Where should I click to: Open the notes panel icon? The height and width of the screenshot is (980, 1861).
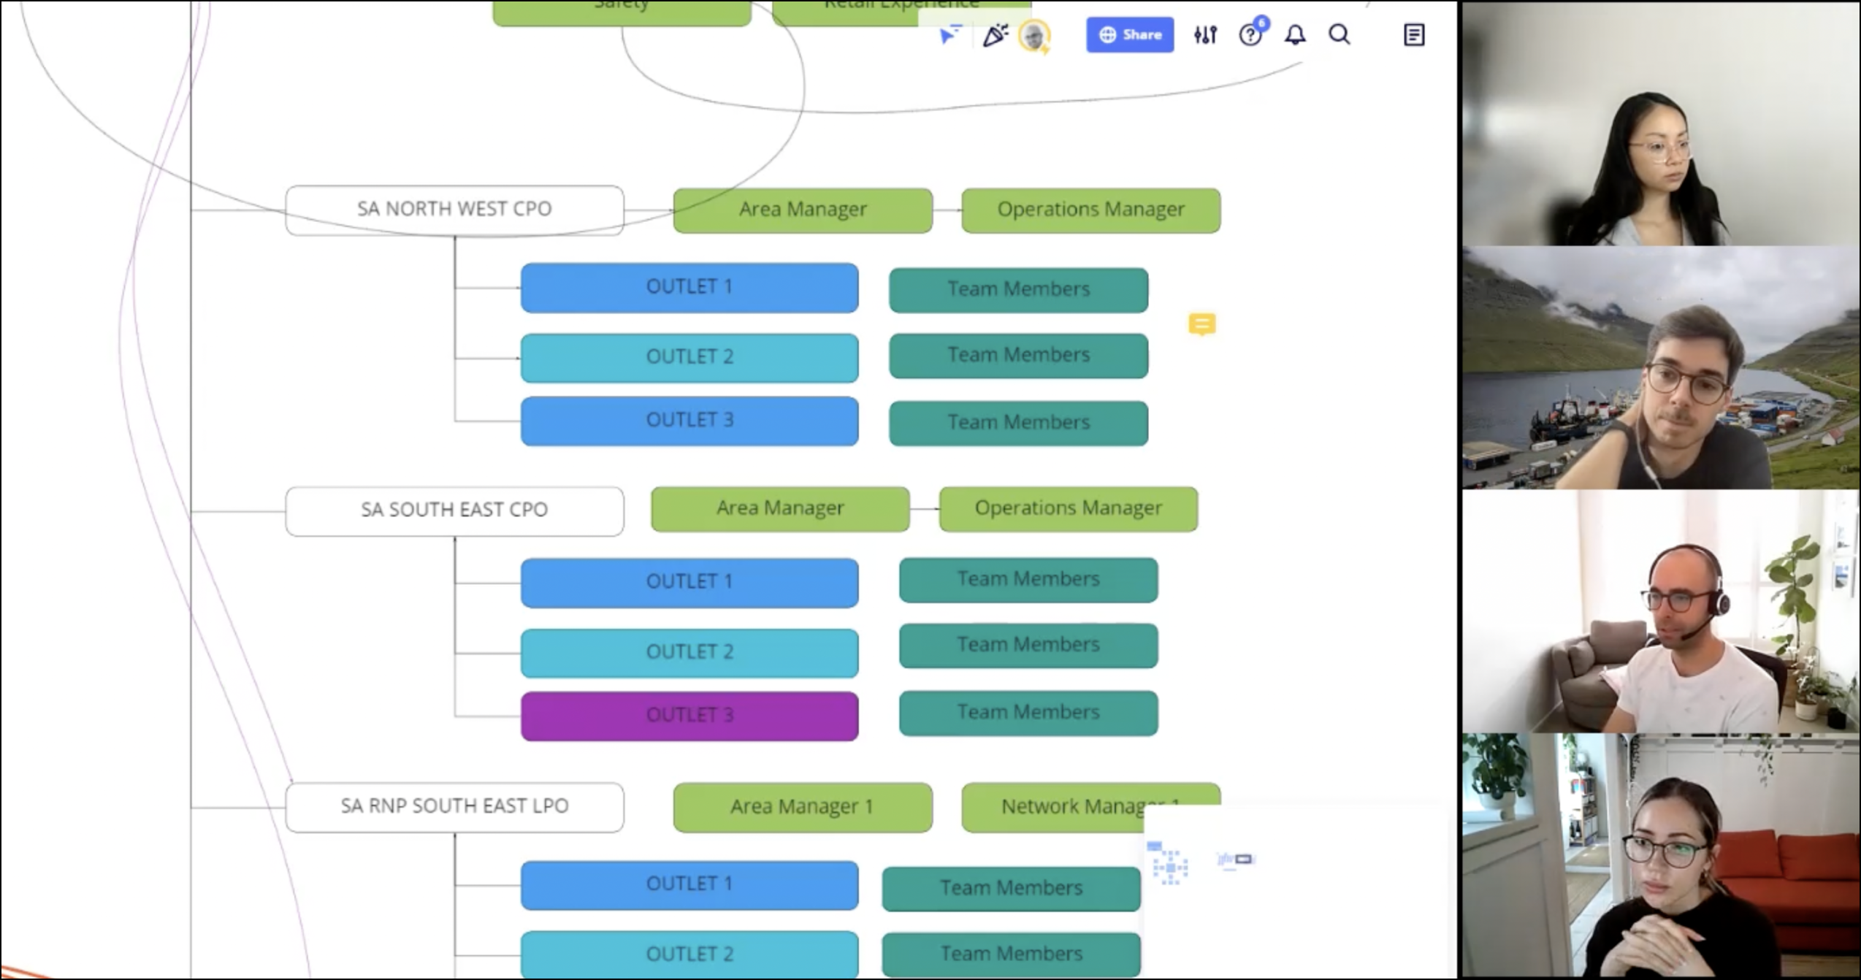1414,35
